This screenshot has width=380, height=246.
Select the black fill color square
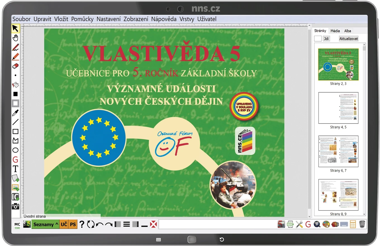[15, 94]
